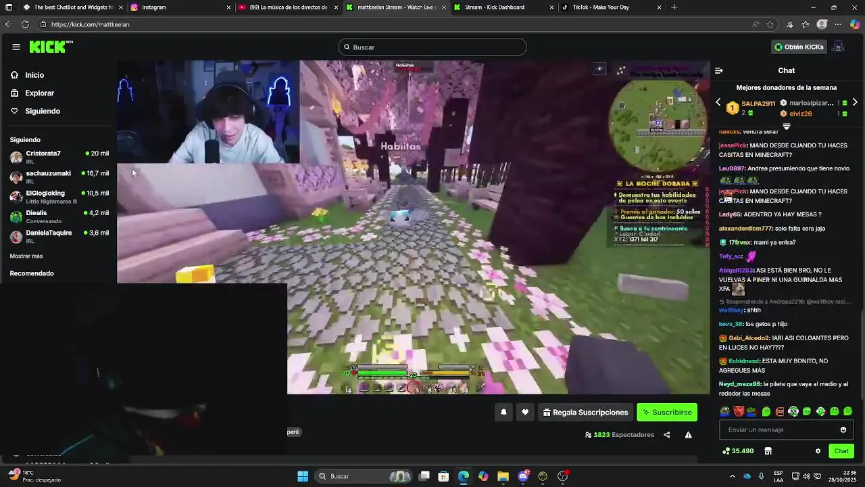
Task: Follow the channel with heart button
Action: point(525,412)
